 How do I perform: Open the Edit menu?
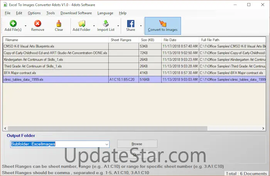tap(19, 13)
